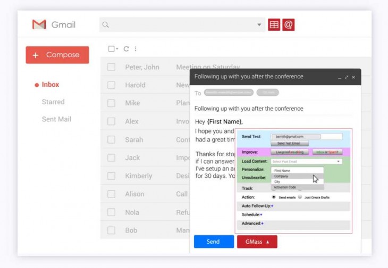
Task: Select Jack's email checkbox
Action: pos(112,157)
